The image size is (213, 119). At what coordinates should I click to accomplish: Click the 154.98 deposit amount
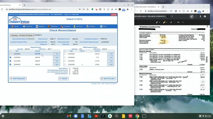click(x=37, y=54)
